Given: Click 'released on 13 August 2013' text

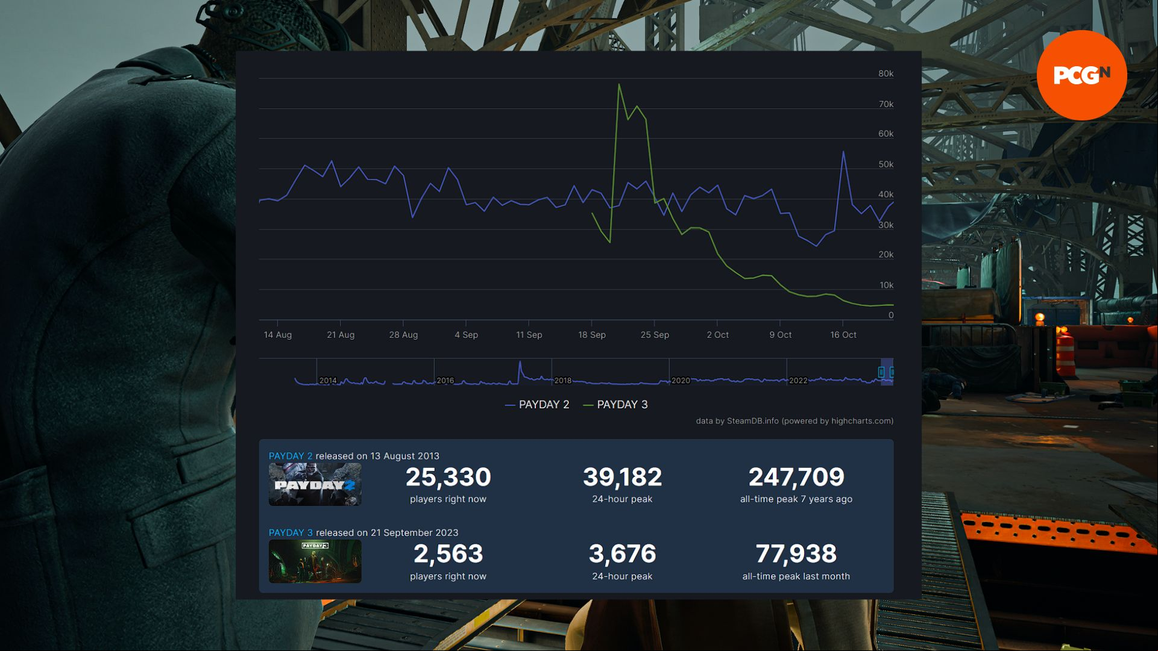Looking at the screenshot, I should (x=377, y=456).
